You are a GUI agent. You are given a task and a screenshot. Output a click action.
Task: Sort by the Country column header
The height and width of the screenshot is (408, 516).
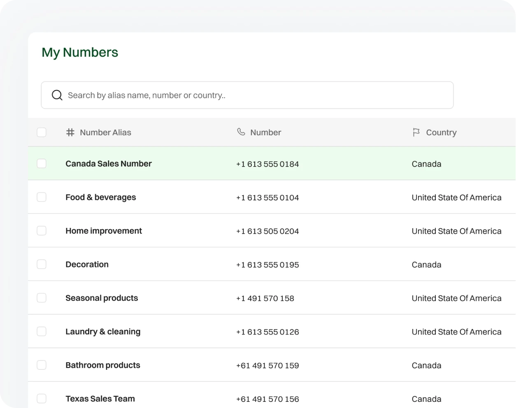click(441, 132)
